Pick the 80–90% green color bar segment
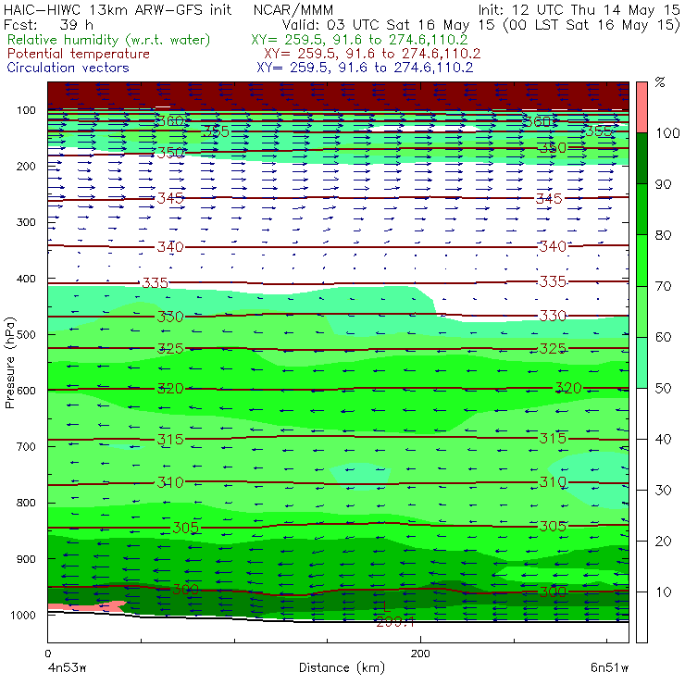 [641, 209]
